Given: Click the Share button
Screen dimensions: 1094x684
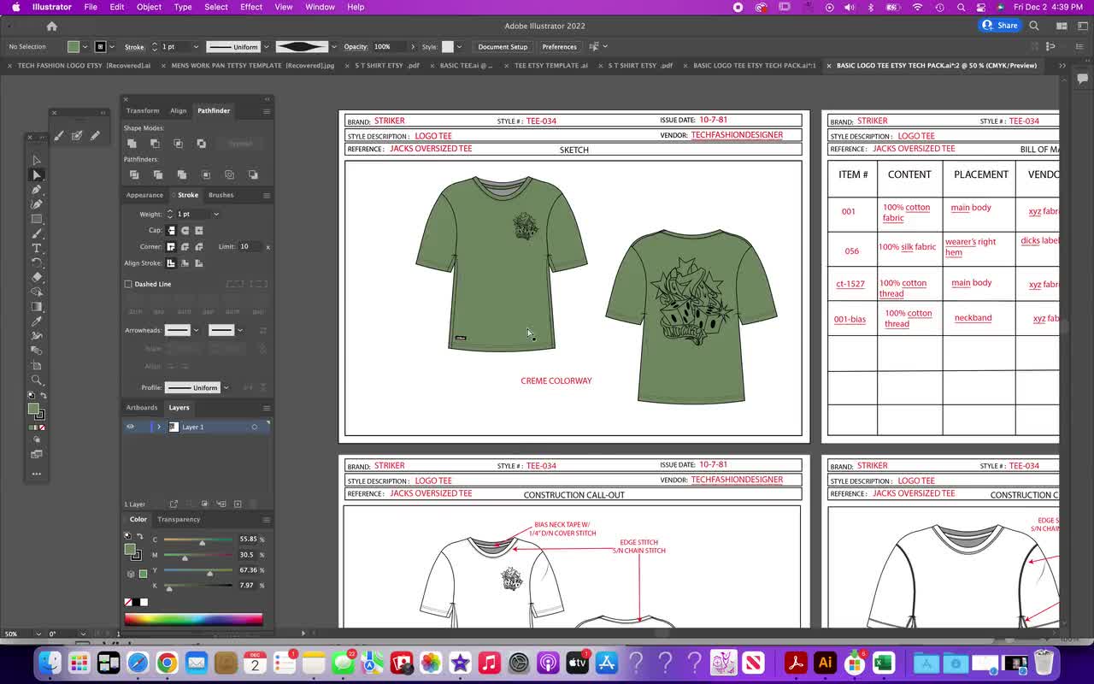Looking at the screenshot, I should (x=1002, y=26).
